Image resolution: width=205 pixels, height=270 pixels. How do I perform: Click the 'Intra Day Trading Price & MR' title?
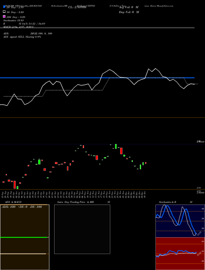pos(75,202)
